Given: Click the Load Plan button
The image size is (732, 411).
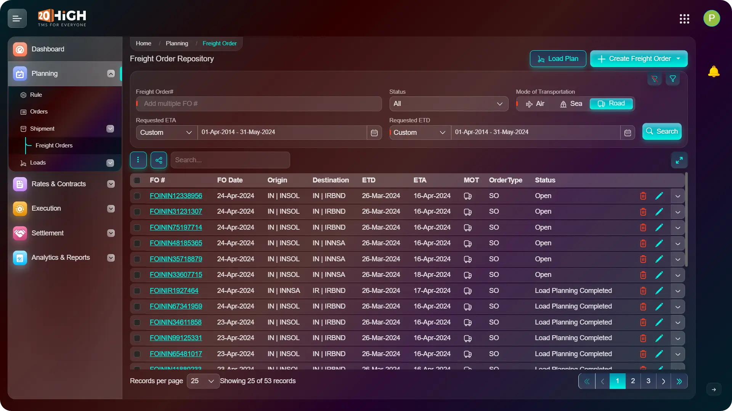Looking at the screenshot, I should pyautogui.click(x=558, y=59).
